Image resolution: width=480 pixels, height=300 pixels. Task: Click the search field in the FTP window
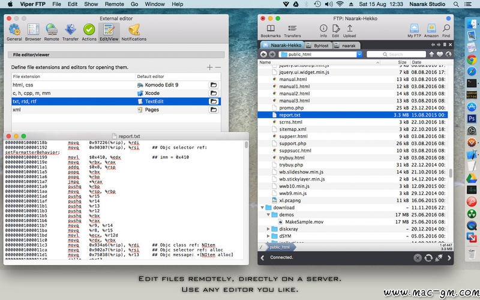396,54
